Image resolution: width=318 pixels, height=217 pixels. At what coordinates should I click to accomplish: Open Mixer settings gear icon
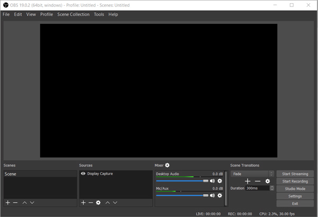[167, 166]
